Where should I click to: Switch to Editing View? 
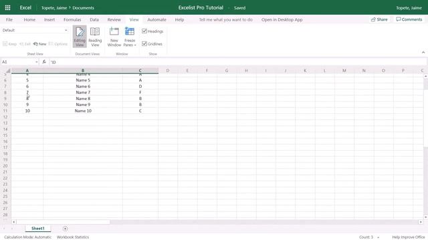tap(80, 37)
